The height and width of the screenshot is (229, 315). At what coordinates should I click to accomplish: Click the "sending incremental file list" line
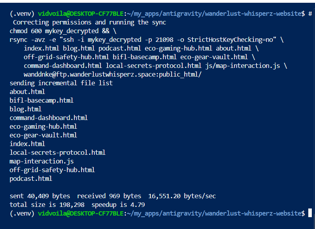pos(61,83)
